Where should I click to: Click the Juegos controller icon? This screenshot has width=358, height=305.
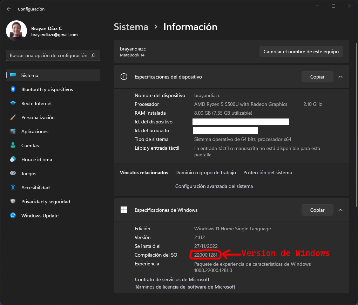(13, 173)
